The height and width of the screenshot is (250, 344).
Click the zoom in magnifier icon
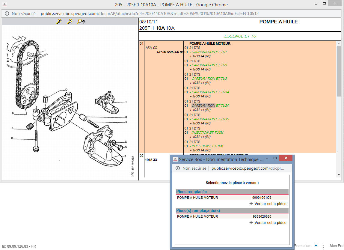59,21
